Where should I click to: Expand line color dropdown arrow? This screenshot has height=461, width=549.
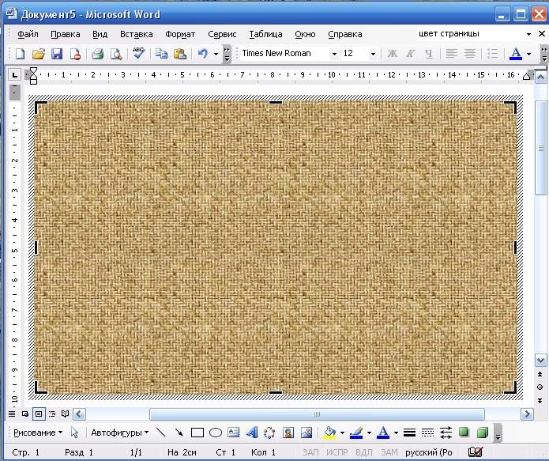[x=369, y=433]
